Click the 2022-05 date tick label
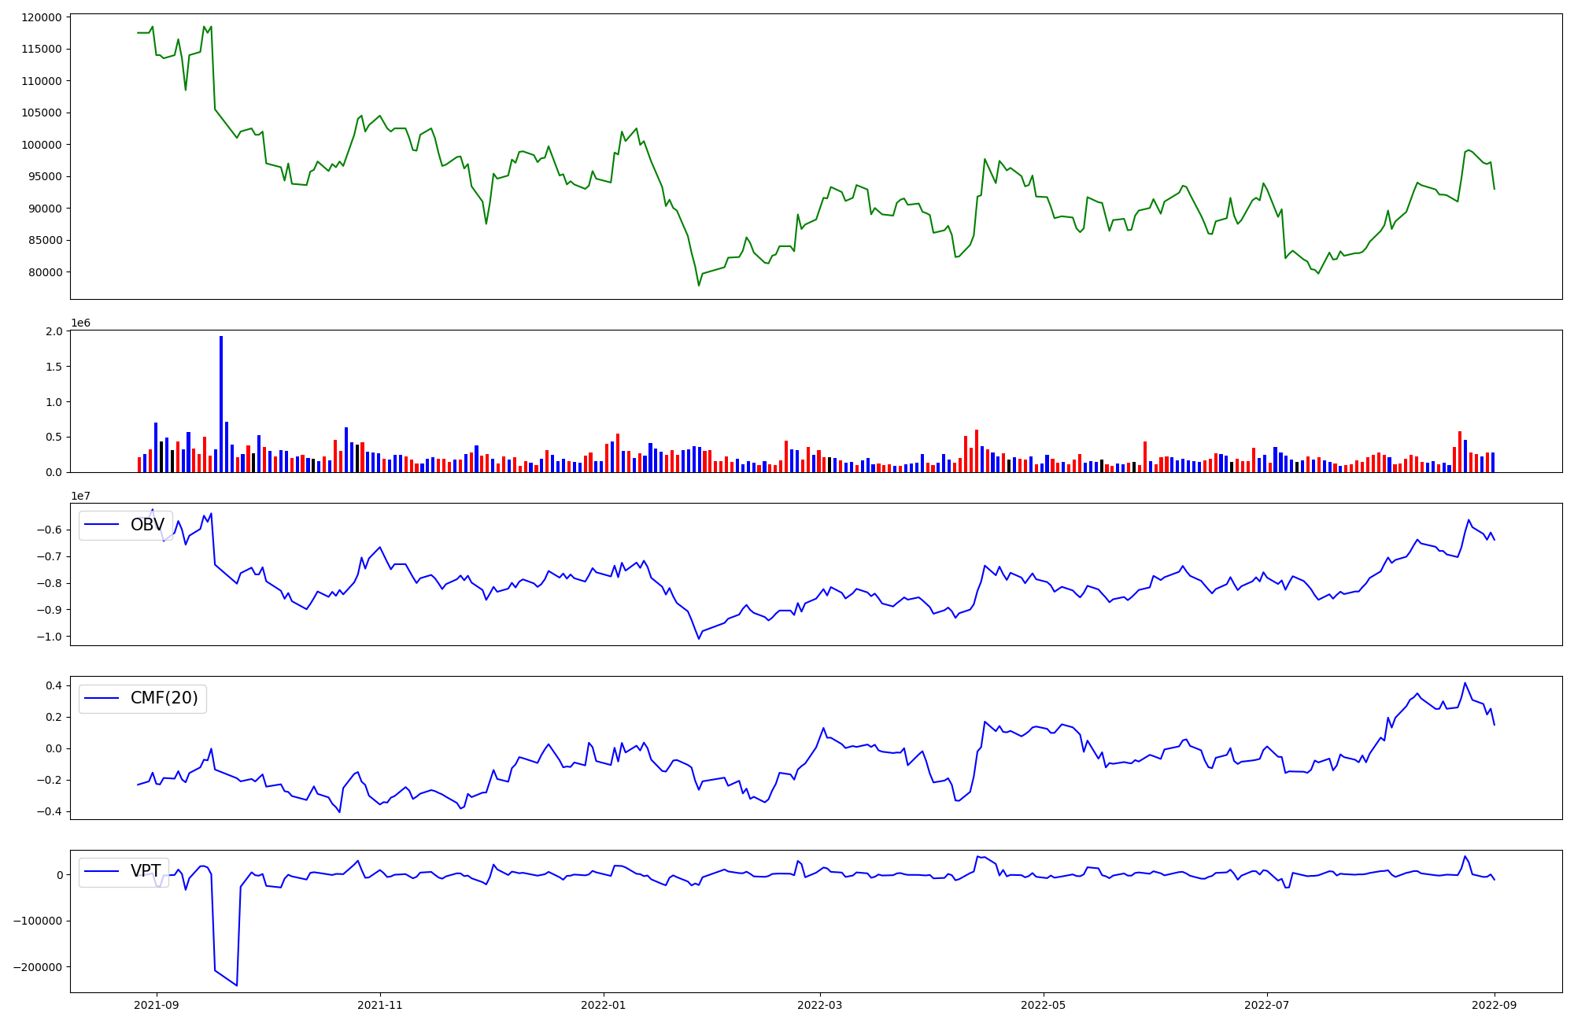Screen dimensions: 1574x1023 (x=1044, y=1005)
